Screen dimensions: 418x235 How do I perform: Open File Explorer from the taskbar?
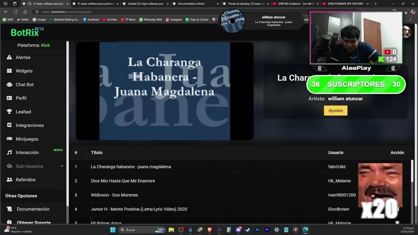coord(171,230)
